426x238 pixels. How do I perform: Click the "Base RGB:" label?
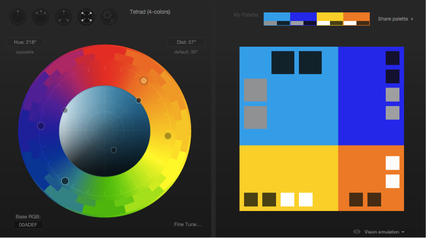(x=28, y=217)
